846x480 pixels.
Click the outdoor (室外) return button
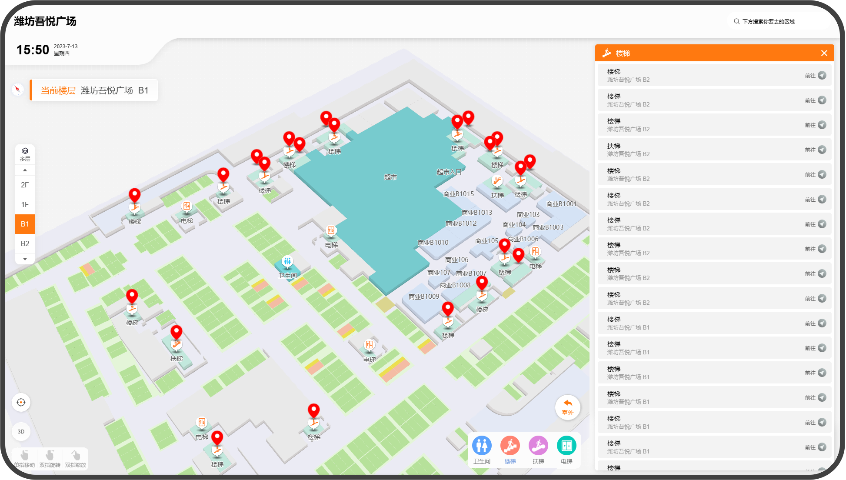pyautogui.click(x=567, y=407)
